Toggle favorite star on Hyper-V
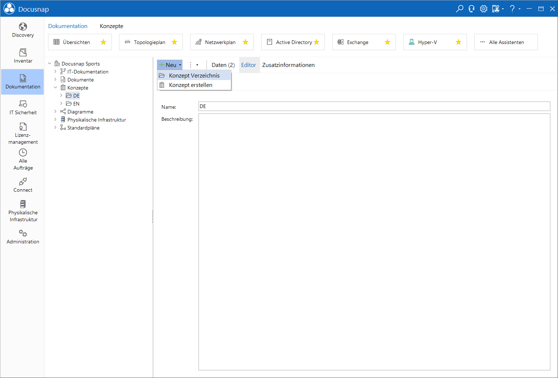558x378 pixels. click(x=459, y=42)
